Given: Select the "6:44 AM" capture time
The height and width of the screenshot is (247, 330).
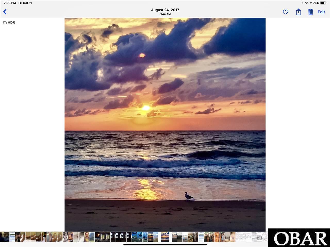Looking at the screenshot, I should 165,14.
